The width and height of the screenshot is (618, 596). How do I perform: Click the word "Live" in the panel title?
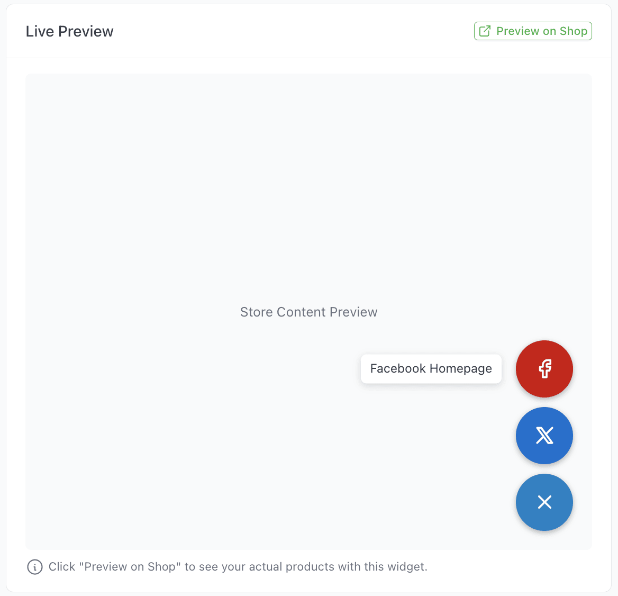point(40,31)
